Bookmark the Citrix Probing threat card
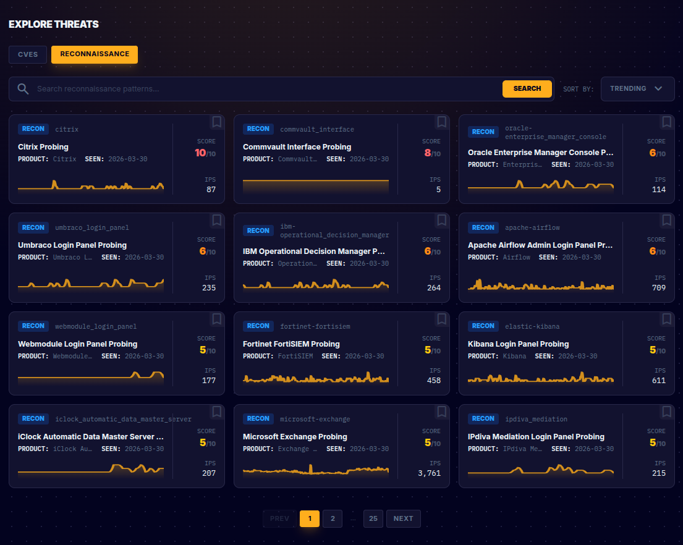The width and height of the screenshot is (683, 545). (x=216, y=122)
